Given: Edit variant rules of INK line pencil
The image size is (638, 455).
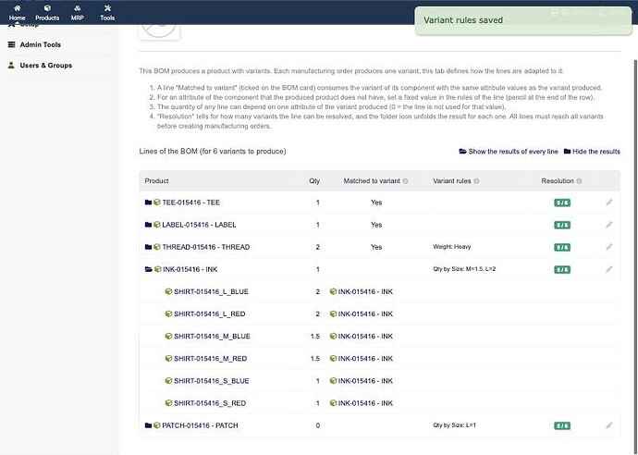Looking at the screenshot, I should [x=609, y=269].
